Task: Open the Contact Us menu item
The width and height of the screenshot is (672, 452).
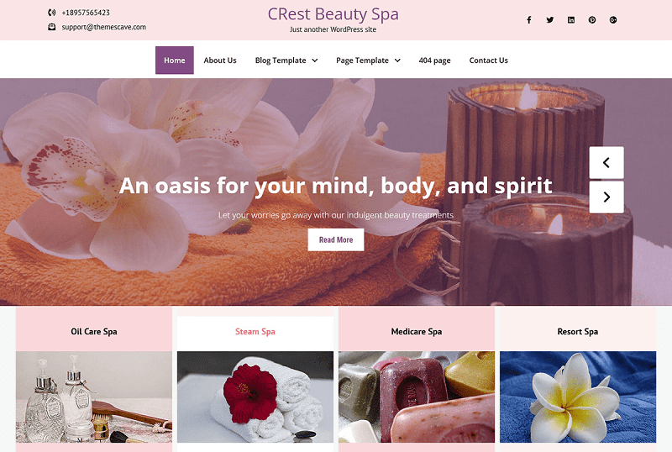Action: click(x=488, y=60)
